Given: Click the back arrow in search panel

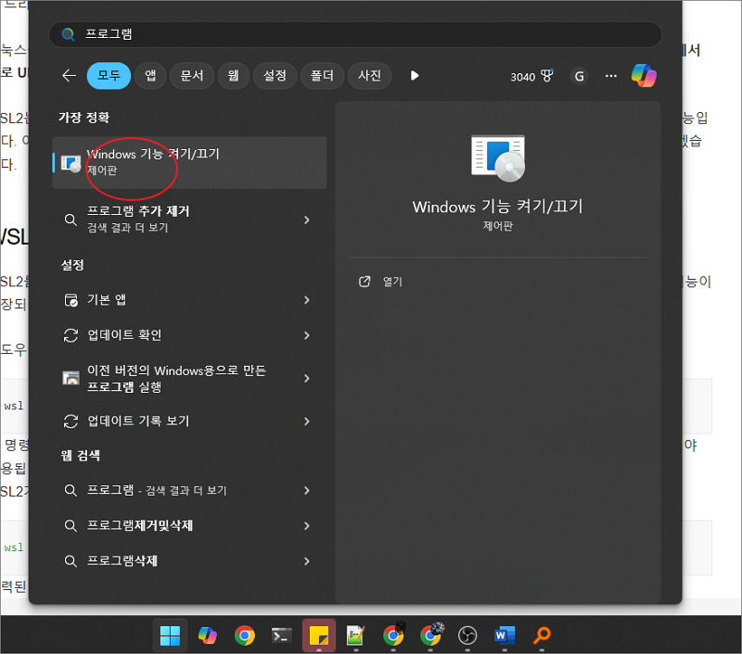Looking at the screenshot, I should 69,76.
